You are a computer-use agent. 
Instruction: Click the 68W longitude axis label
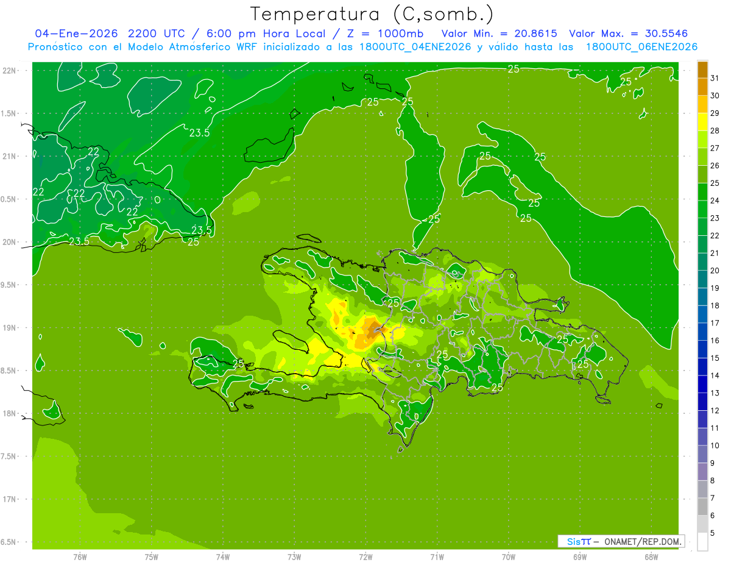(651, 556)
